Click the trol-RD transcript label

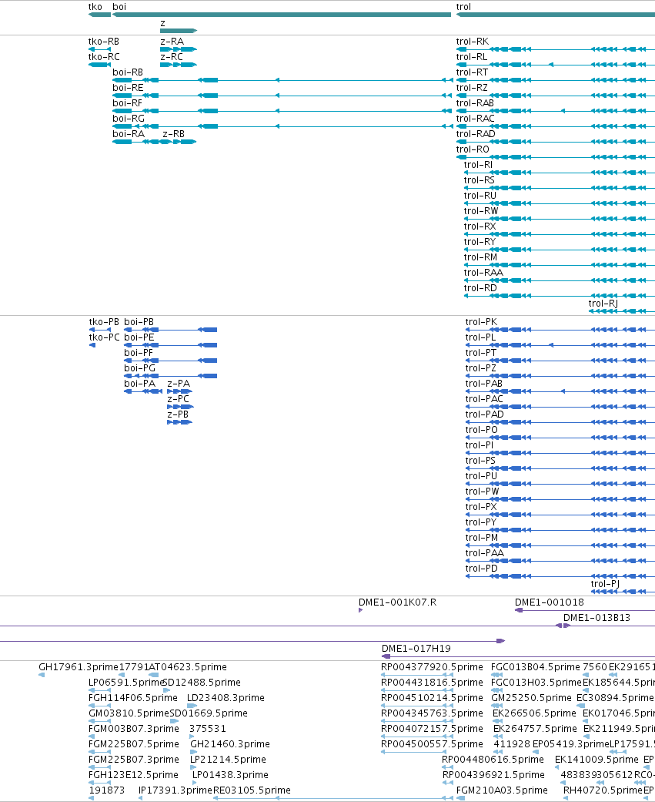pyautogui.click(x=480, y=287)
